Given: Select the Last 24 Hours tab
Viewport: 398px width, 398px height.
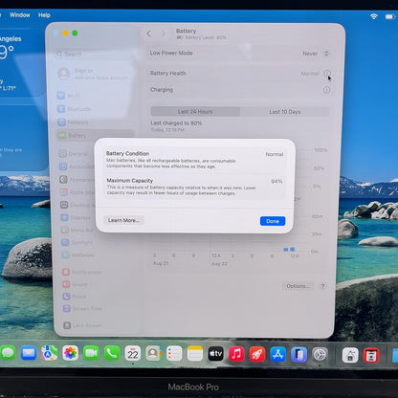Looking at the screenshot, I should 195,112.
